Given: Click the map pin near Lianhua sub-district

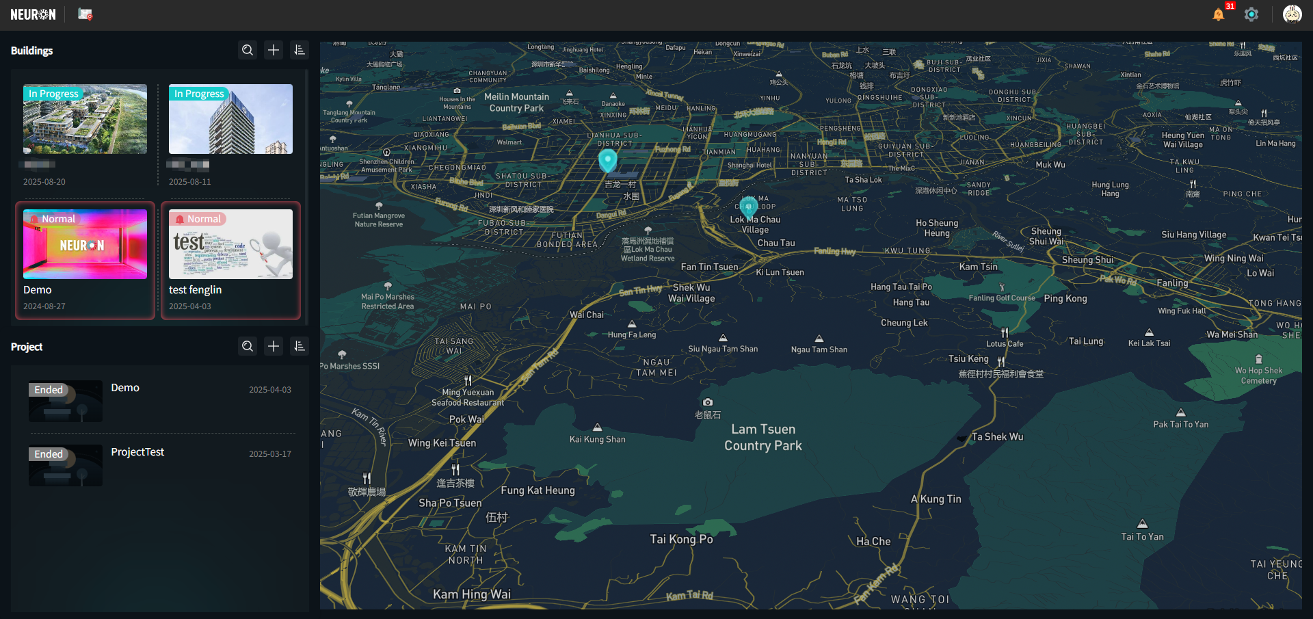Looking at the screenshot, I should pos(607,160).
